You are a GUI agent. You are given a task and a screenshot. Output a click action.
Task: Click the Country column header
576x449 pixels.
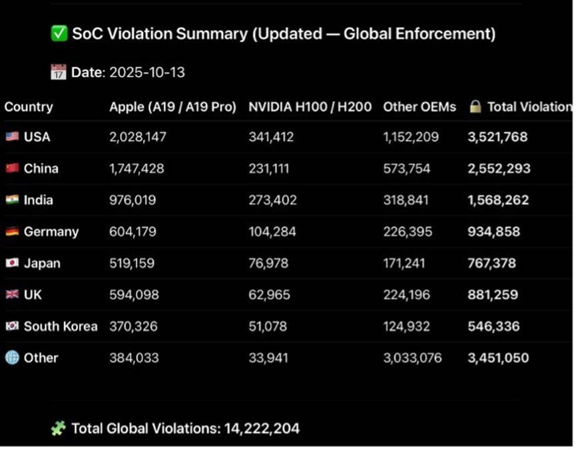click(29, 107)
